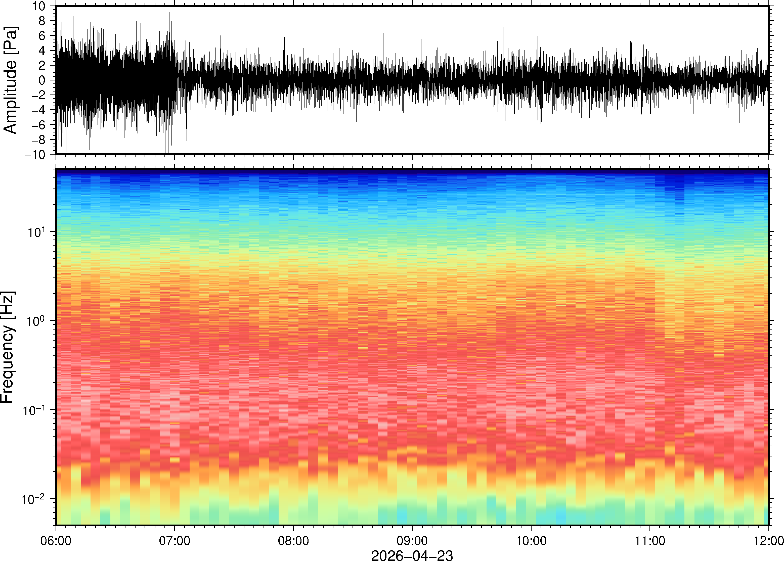Click the 06:00 time axis label

(56, 540)
